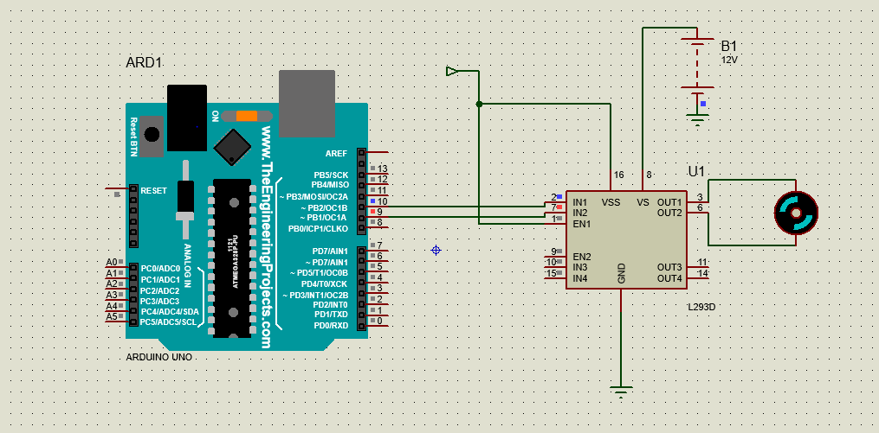Click the PD1/TXD pin label
The width and height of the screenshot is (879, 433).
[x=331, y=315]
